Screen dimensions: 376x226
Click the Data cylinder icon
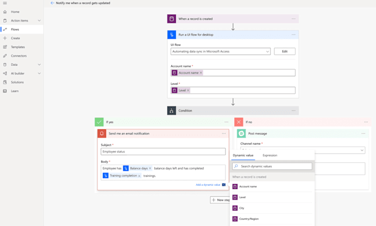[x=5, y=65]
